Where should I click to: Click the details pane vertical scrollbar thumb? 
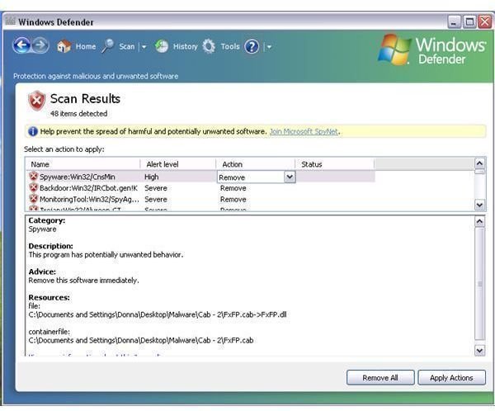(x=479, y=283)
